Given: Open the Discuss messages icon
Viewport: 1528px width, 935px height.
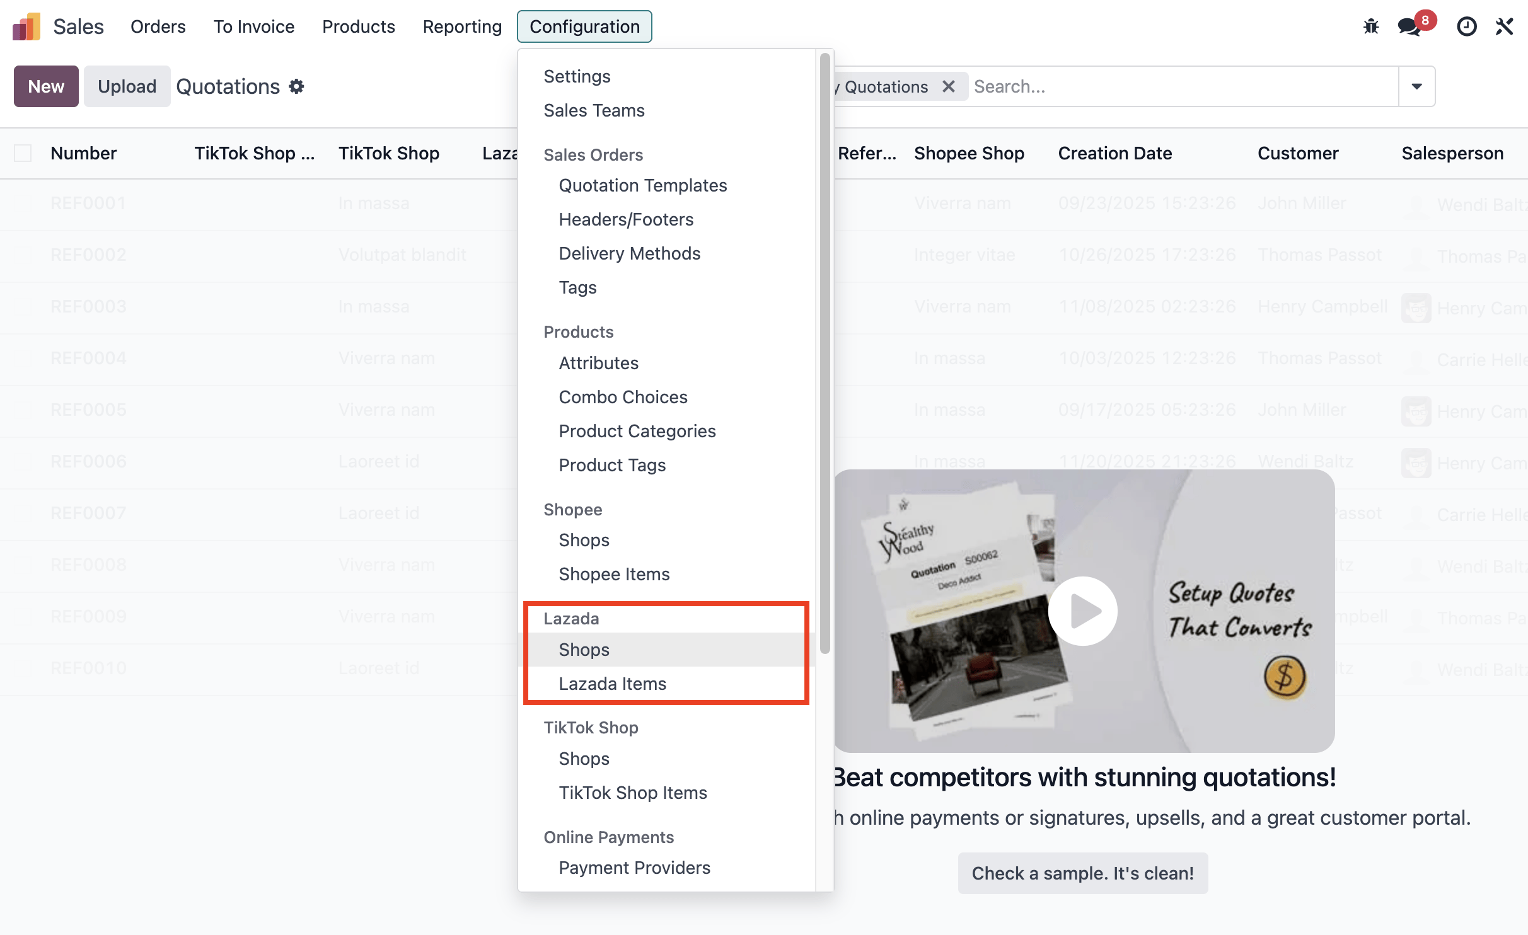Looking at the screenshot, I should (x=1409, y=27).
